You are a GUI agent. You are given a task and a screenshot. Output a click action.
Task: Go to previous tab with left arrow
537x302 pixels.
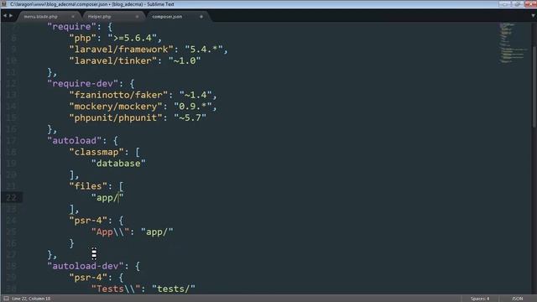5,16
